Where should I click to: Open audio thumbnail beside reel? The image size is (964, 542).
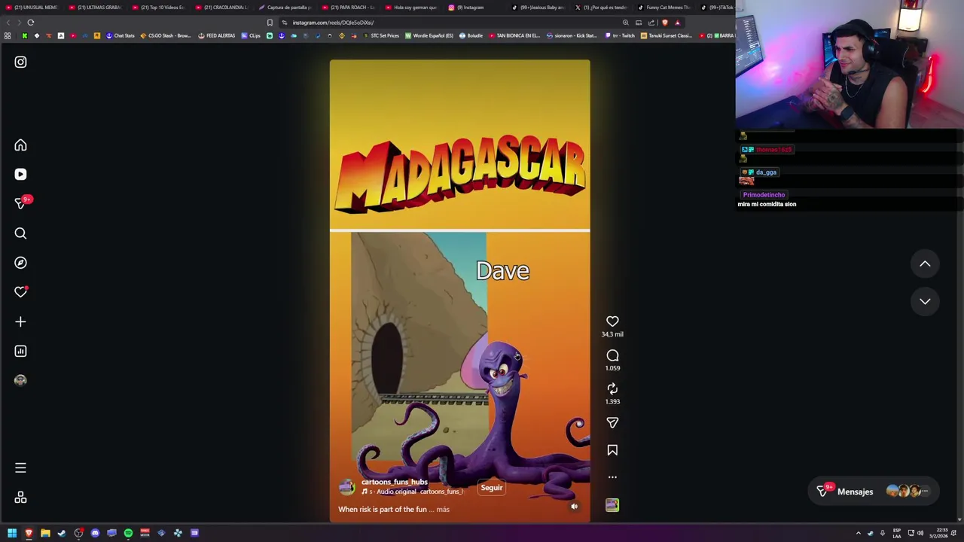pos(612,505)
